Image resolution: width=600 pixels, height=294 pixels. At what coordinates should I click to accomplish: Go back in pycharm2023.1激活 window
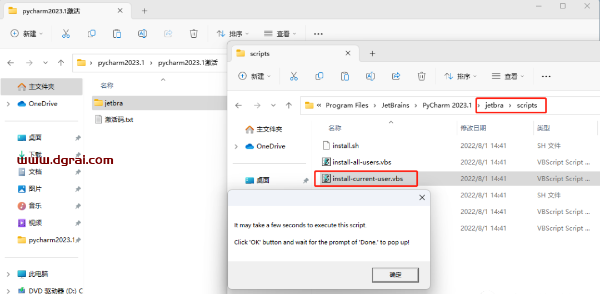[x=11, y=63]
